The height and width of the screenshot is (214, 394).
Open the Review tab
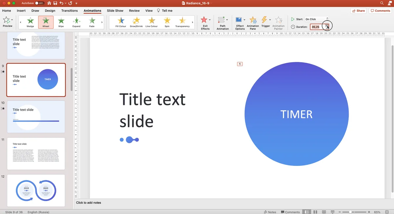(134, 10)
